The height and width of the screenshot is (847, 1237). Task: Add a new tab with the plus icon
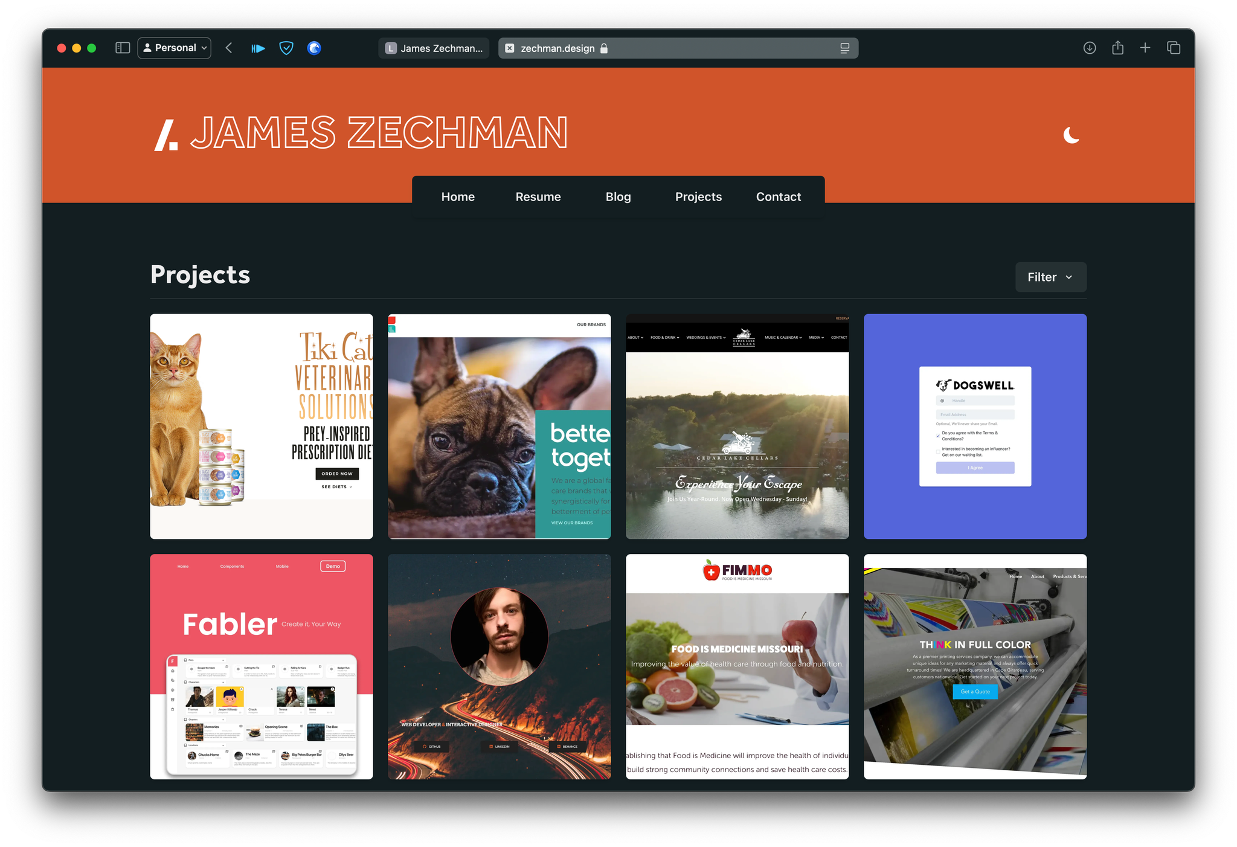1145,48
